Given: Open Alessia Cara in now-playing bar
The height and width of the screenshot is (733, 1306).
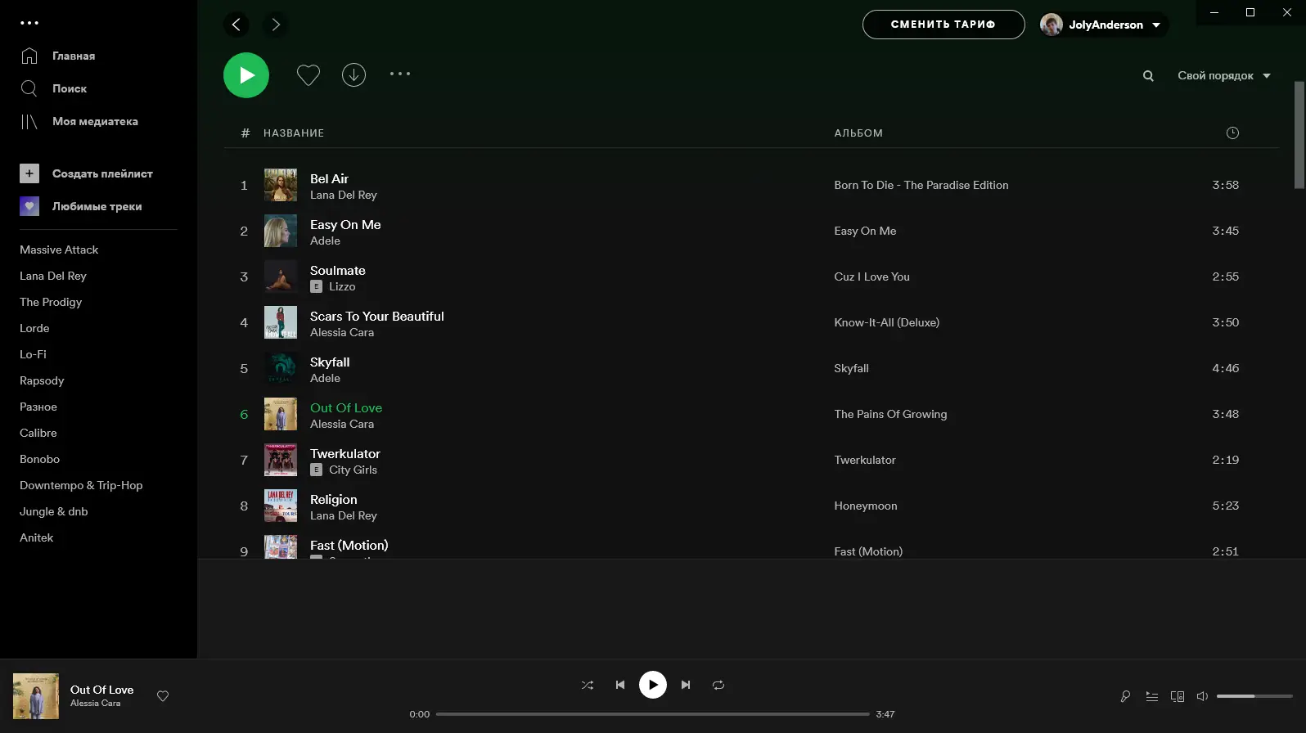Looking at the screenshot, I should 95,704.
